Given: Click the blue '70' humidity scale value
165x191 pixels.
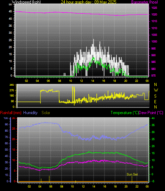Looking at the screenshot, I should 6,137.
